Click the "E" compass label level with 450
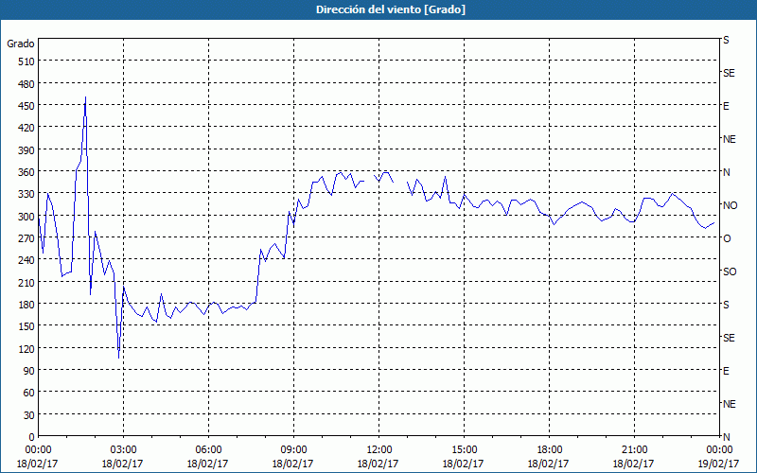Screen dimensions: 757x473 pos(726,106)
